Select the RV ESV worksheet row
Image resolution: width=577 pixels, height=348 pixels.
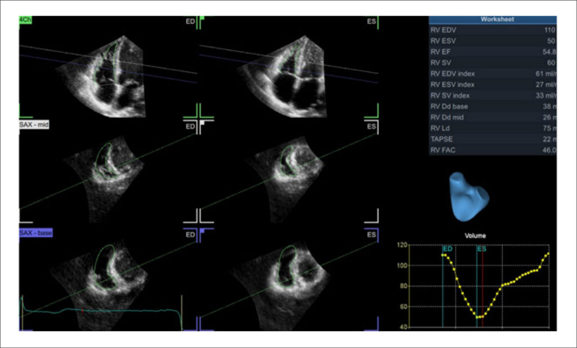[492, 41]
